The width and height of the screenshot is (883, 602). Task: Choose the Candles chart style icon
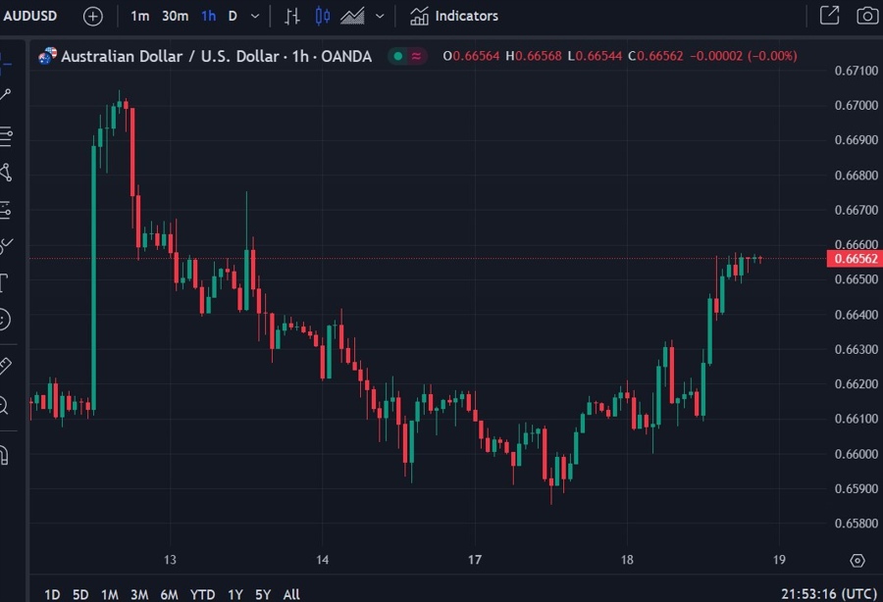tap(323, 17)
